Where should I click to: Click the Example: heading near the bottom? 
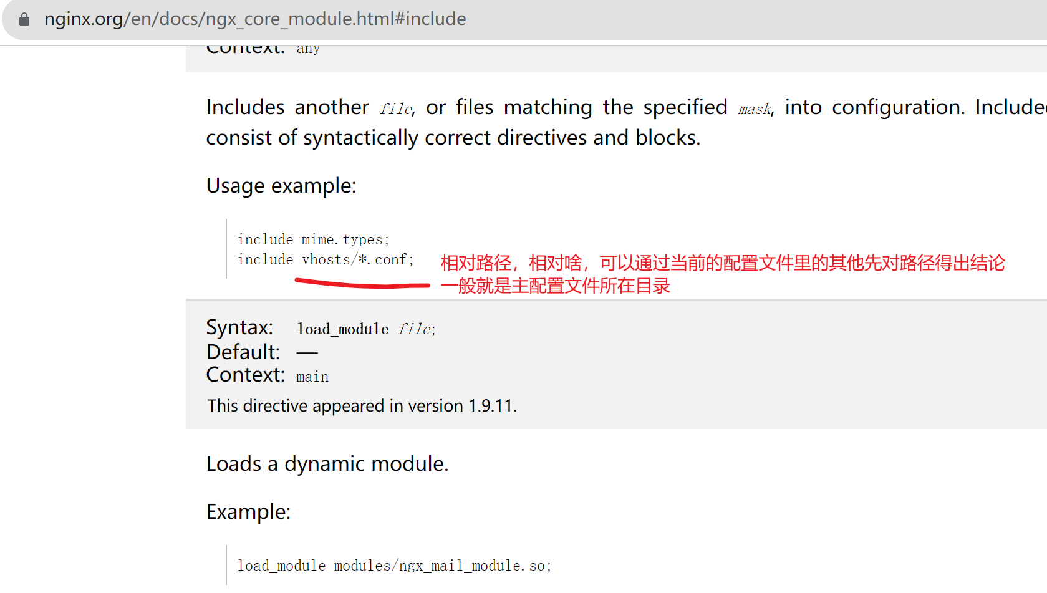[248, 511]
